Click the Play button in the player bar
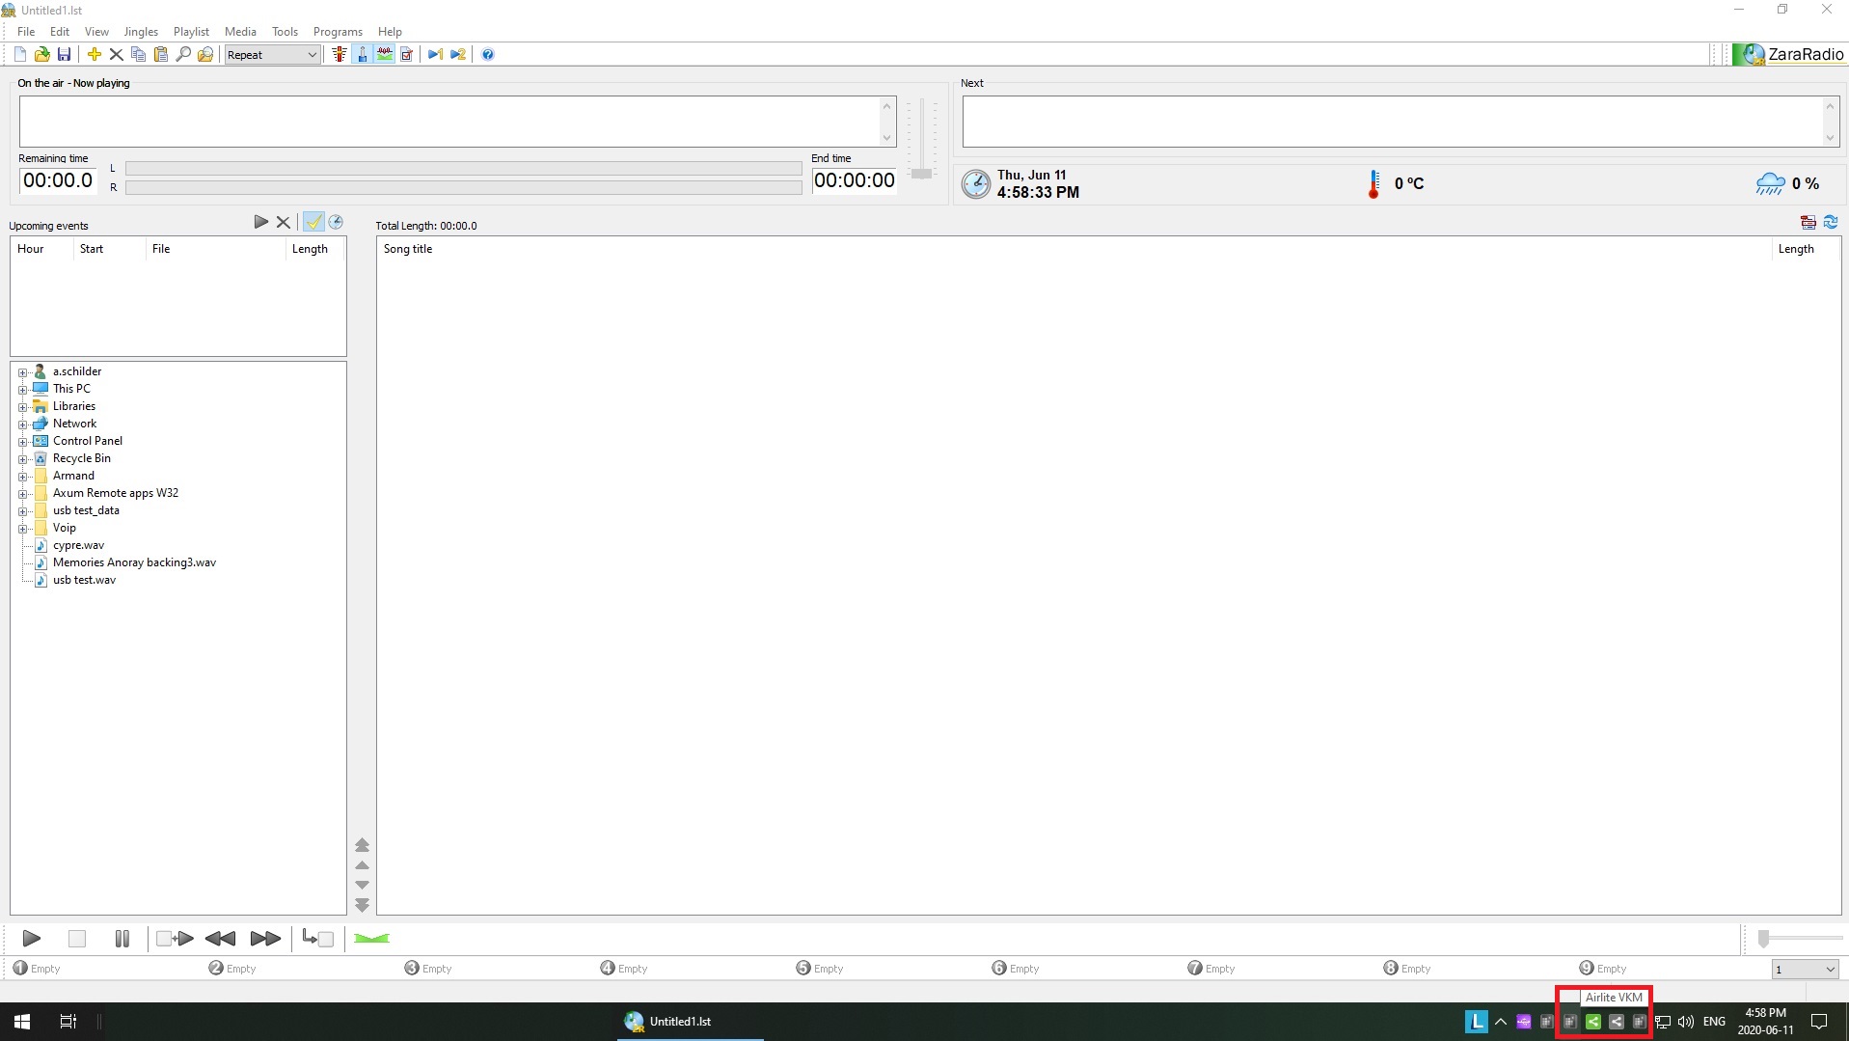This screenshot has width=1849, height=1041. click(31, 939)
